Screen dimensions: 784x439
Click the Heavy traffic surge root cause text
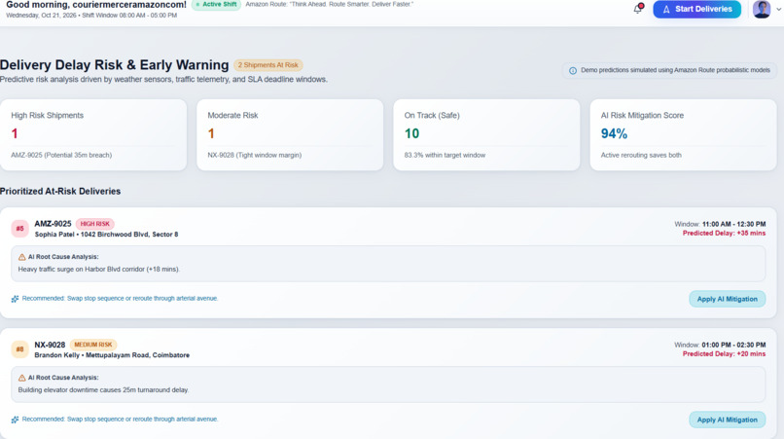(99, 270)
